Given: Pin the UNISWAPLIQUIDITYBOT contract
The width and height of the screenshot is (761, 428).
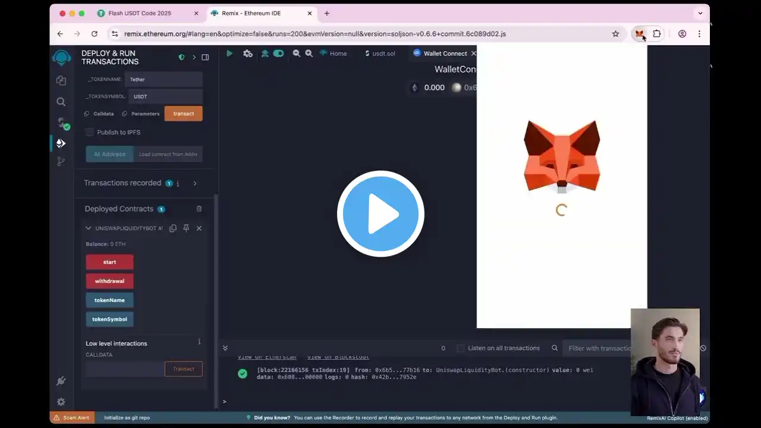Looking at the screenshot, I should (x=186, y=228).
